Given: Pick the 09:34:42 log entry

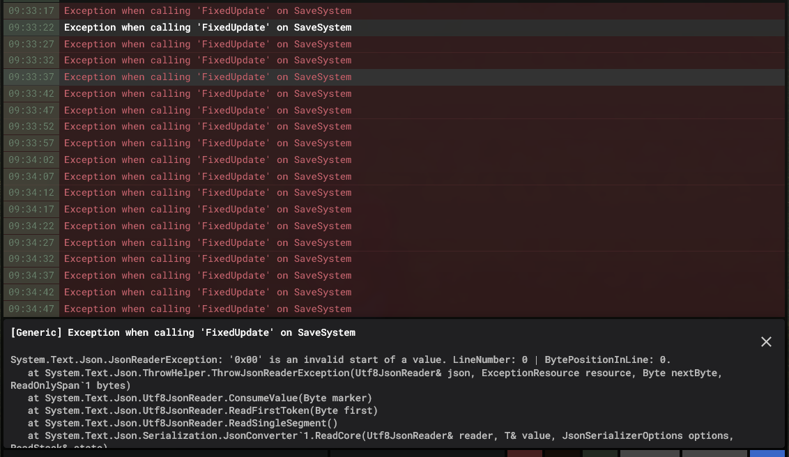Looking at the screenshot, I should pos(208,293).
